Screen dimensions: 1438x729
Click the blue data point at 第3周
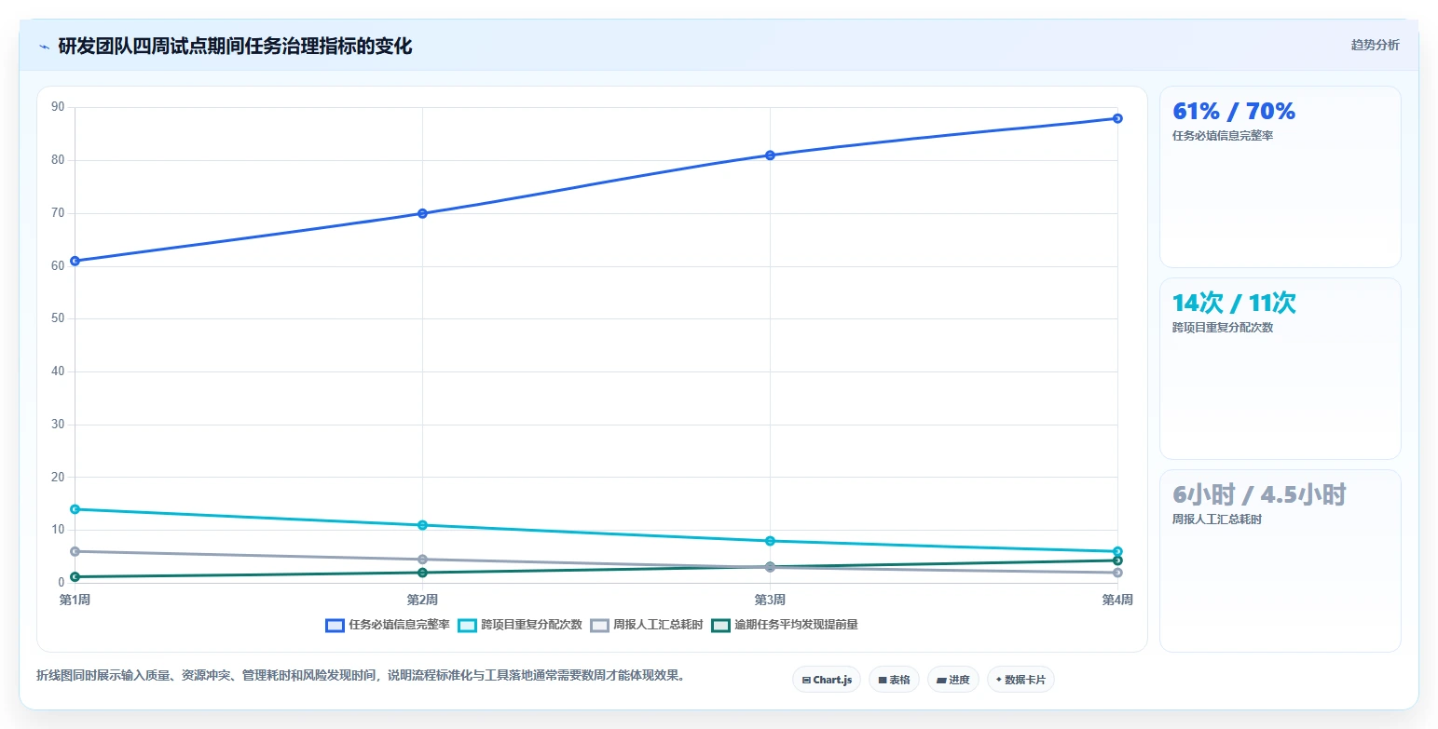click(x=770, y=155)
